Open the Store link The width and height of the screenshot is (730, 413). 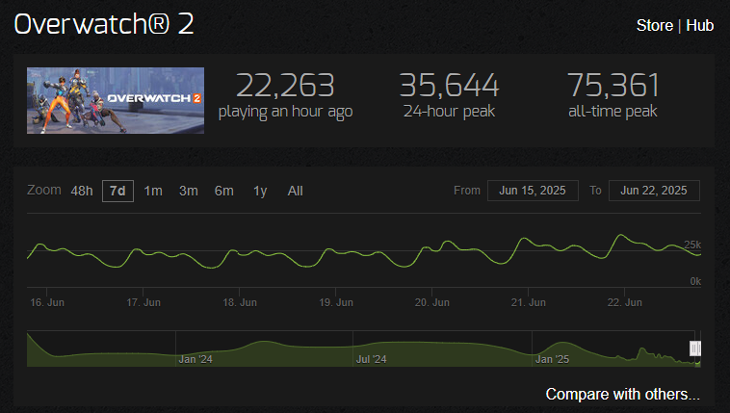tap(655, 25)
